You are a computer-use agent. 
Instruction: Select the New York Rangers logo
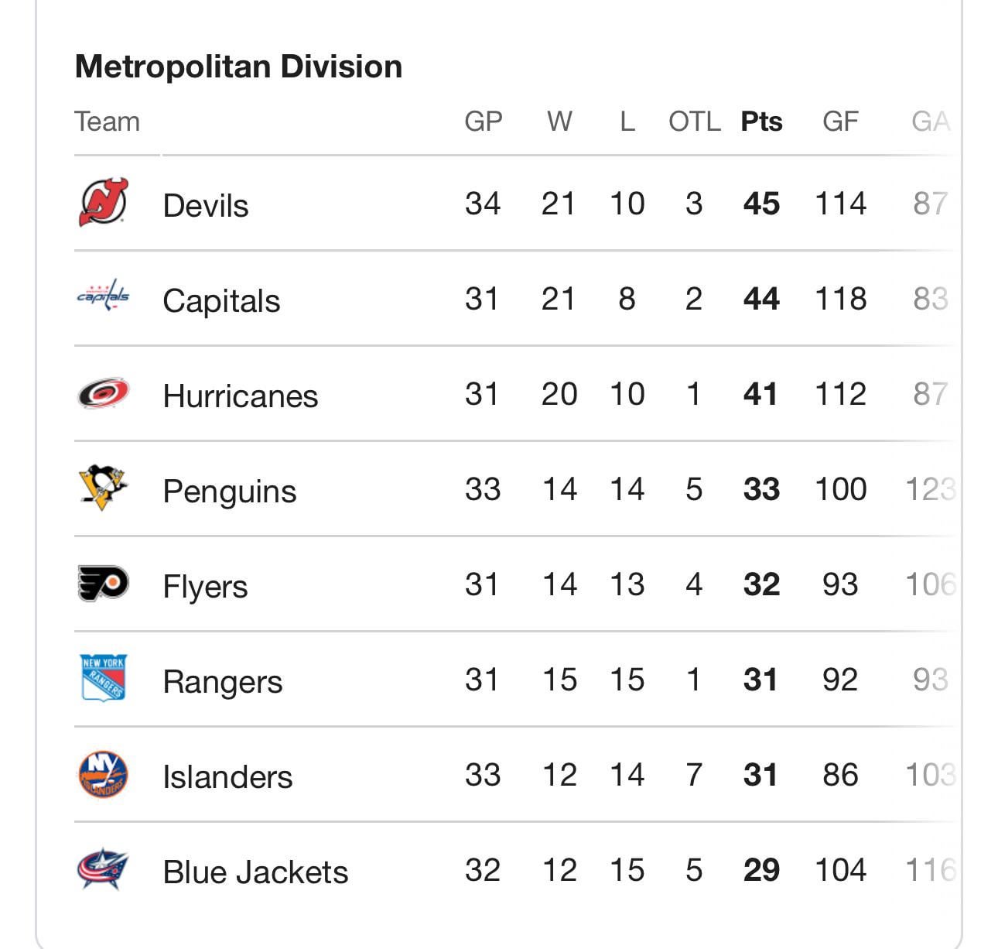tap(103, 678)
